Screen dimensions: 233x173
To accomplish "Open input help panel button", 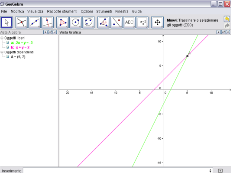I will point(220,171).
